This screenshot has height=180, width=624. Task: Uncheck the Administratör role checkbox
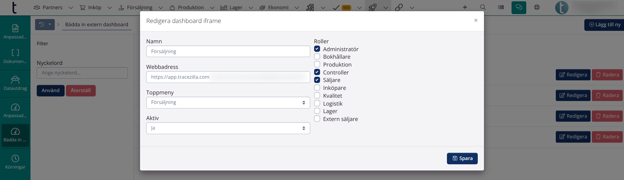click(317, 49)
